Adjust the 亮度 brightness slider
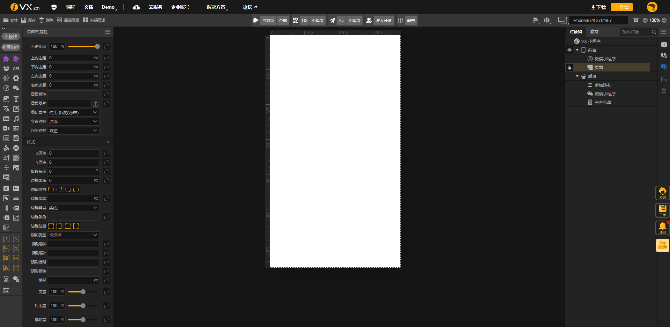Image resolution: width=670 pixels, height=327 pixels. [x=83, y=292]
